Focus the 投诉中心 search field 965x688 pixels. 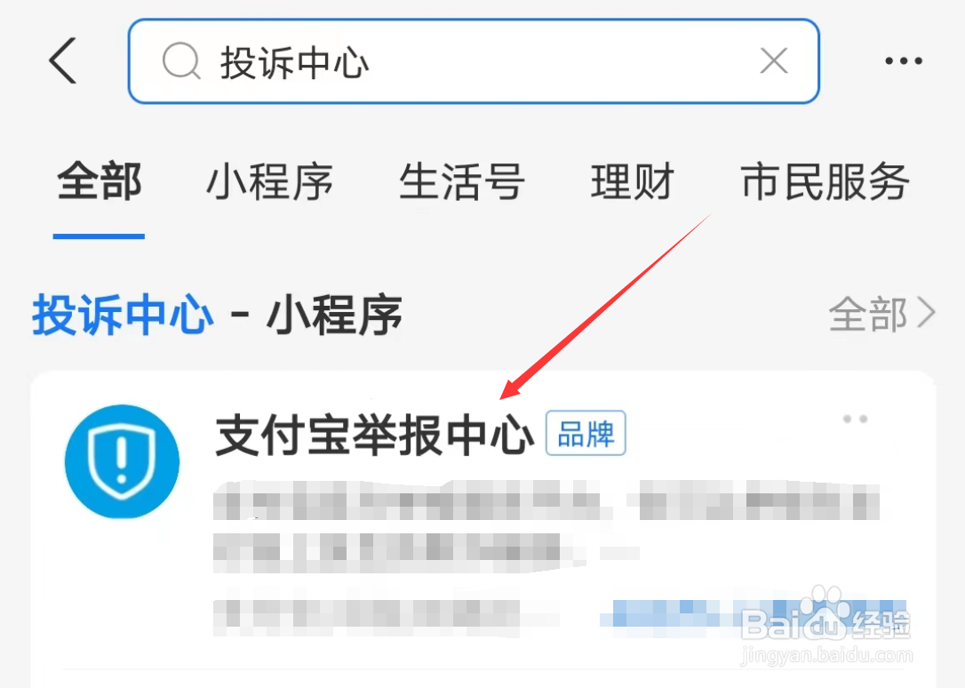point(474,61)
